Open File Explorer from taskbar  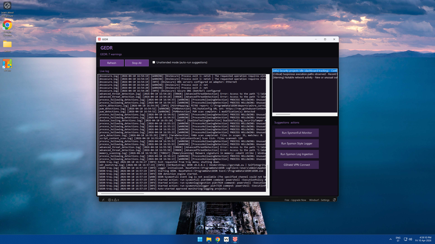(209, 239)
